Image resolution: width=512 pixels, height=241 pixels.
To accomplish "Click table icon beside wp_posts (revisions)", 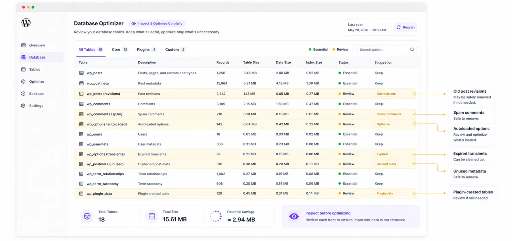I will [x=82, y=94].
